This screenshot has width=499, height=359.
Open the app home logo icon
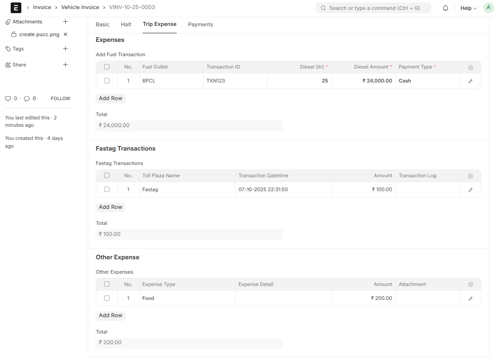pyautogui.click(x=16, y=8)
